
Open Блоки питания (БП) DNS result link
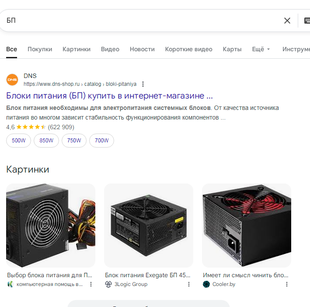[x=109, y=95]
